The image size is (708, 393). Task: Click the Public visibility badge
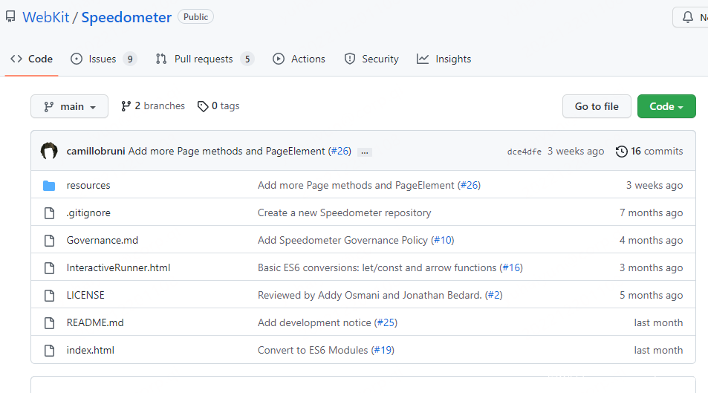coord(195,16)
